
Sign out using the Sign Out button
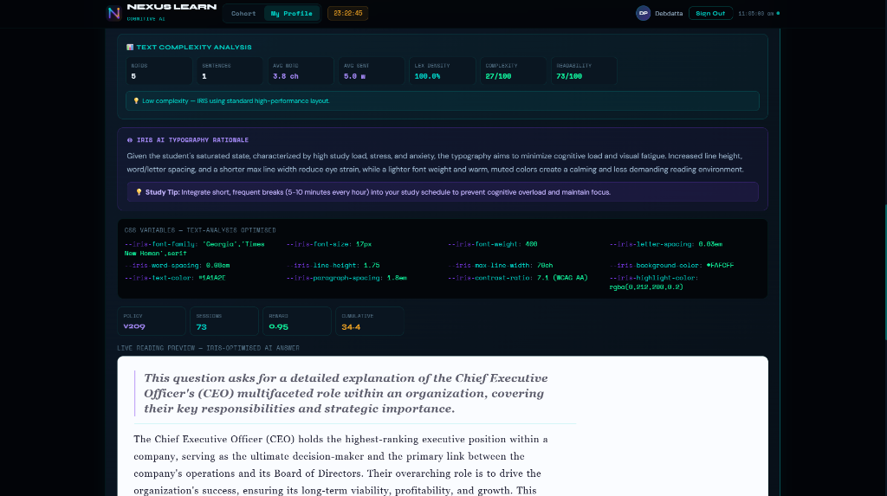(710, 13)
